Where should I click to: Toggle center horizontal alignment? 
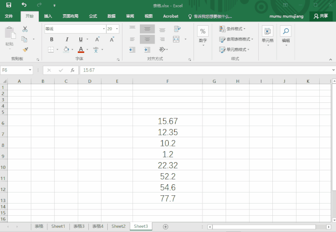coord(147,39)
